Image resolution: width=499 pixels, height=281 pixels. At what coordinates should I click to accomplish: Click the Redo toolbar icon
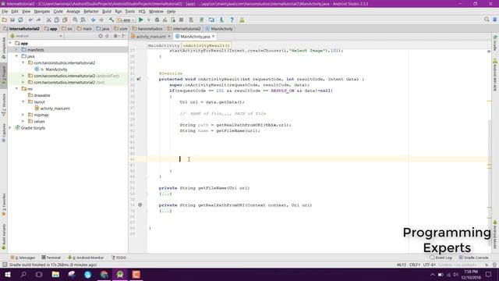pyautogui.click(x=38, y=20)
